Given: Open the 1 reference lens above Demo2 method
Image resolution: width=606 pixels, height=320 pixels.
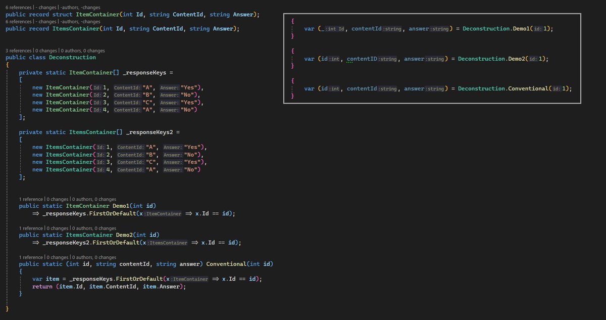Looking at the screenshot, I should (x=31, y=228).
